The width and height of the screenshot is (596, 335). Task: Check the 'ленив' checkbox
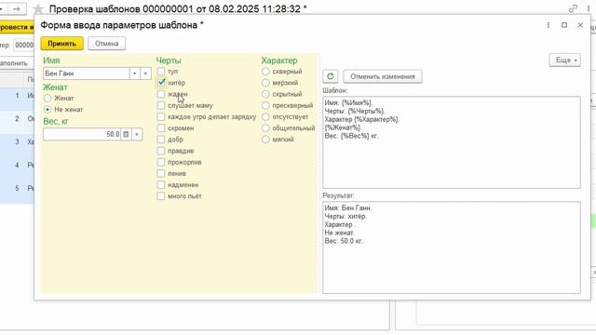[161, 174]
